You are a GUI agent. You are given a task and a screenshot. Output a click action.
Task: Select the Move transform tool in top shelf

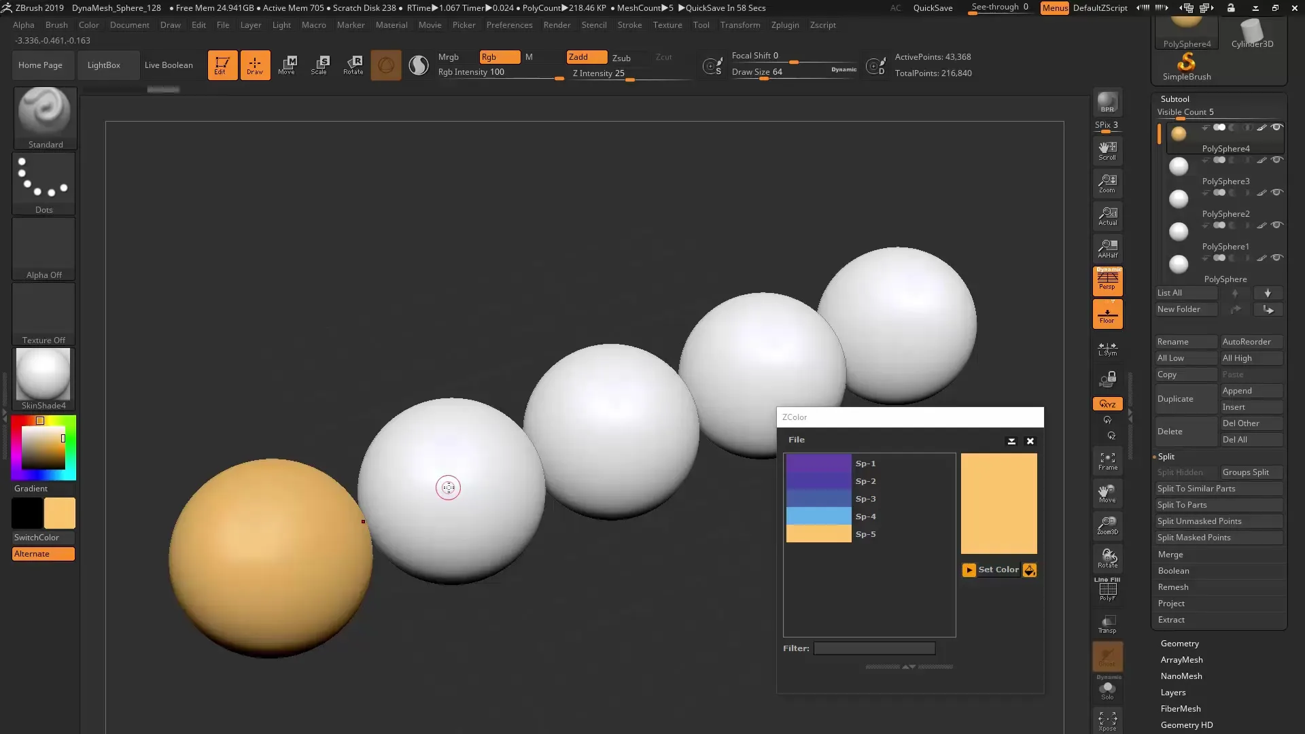point(287,65)
